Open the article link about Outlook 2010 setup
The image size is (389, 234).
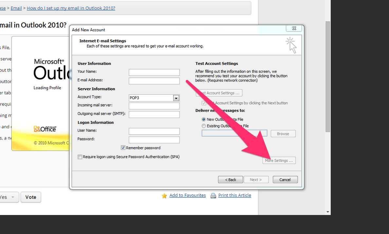(x=71, y=8)
